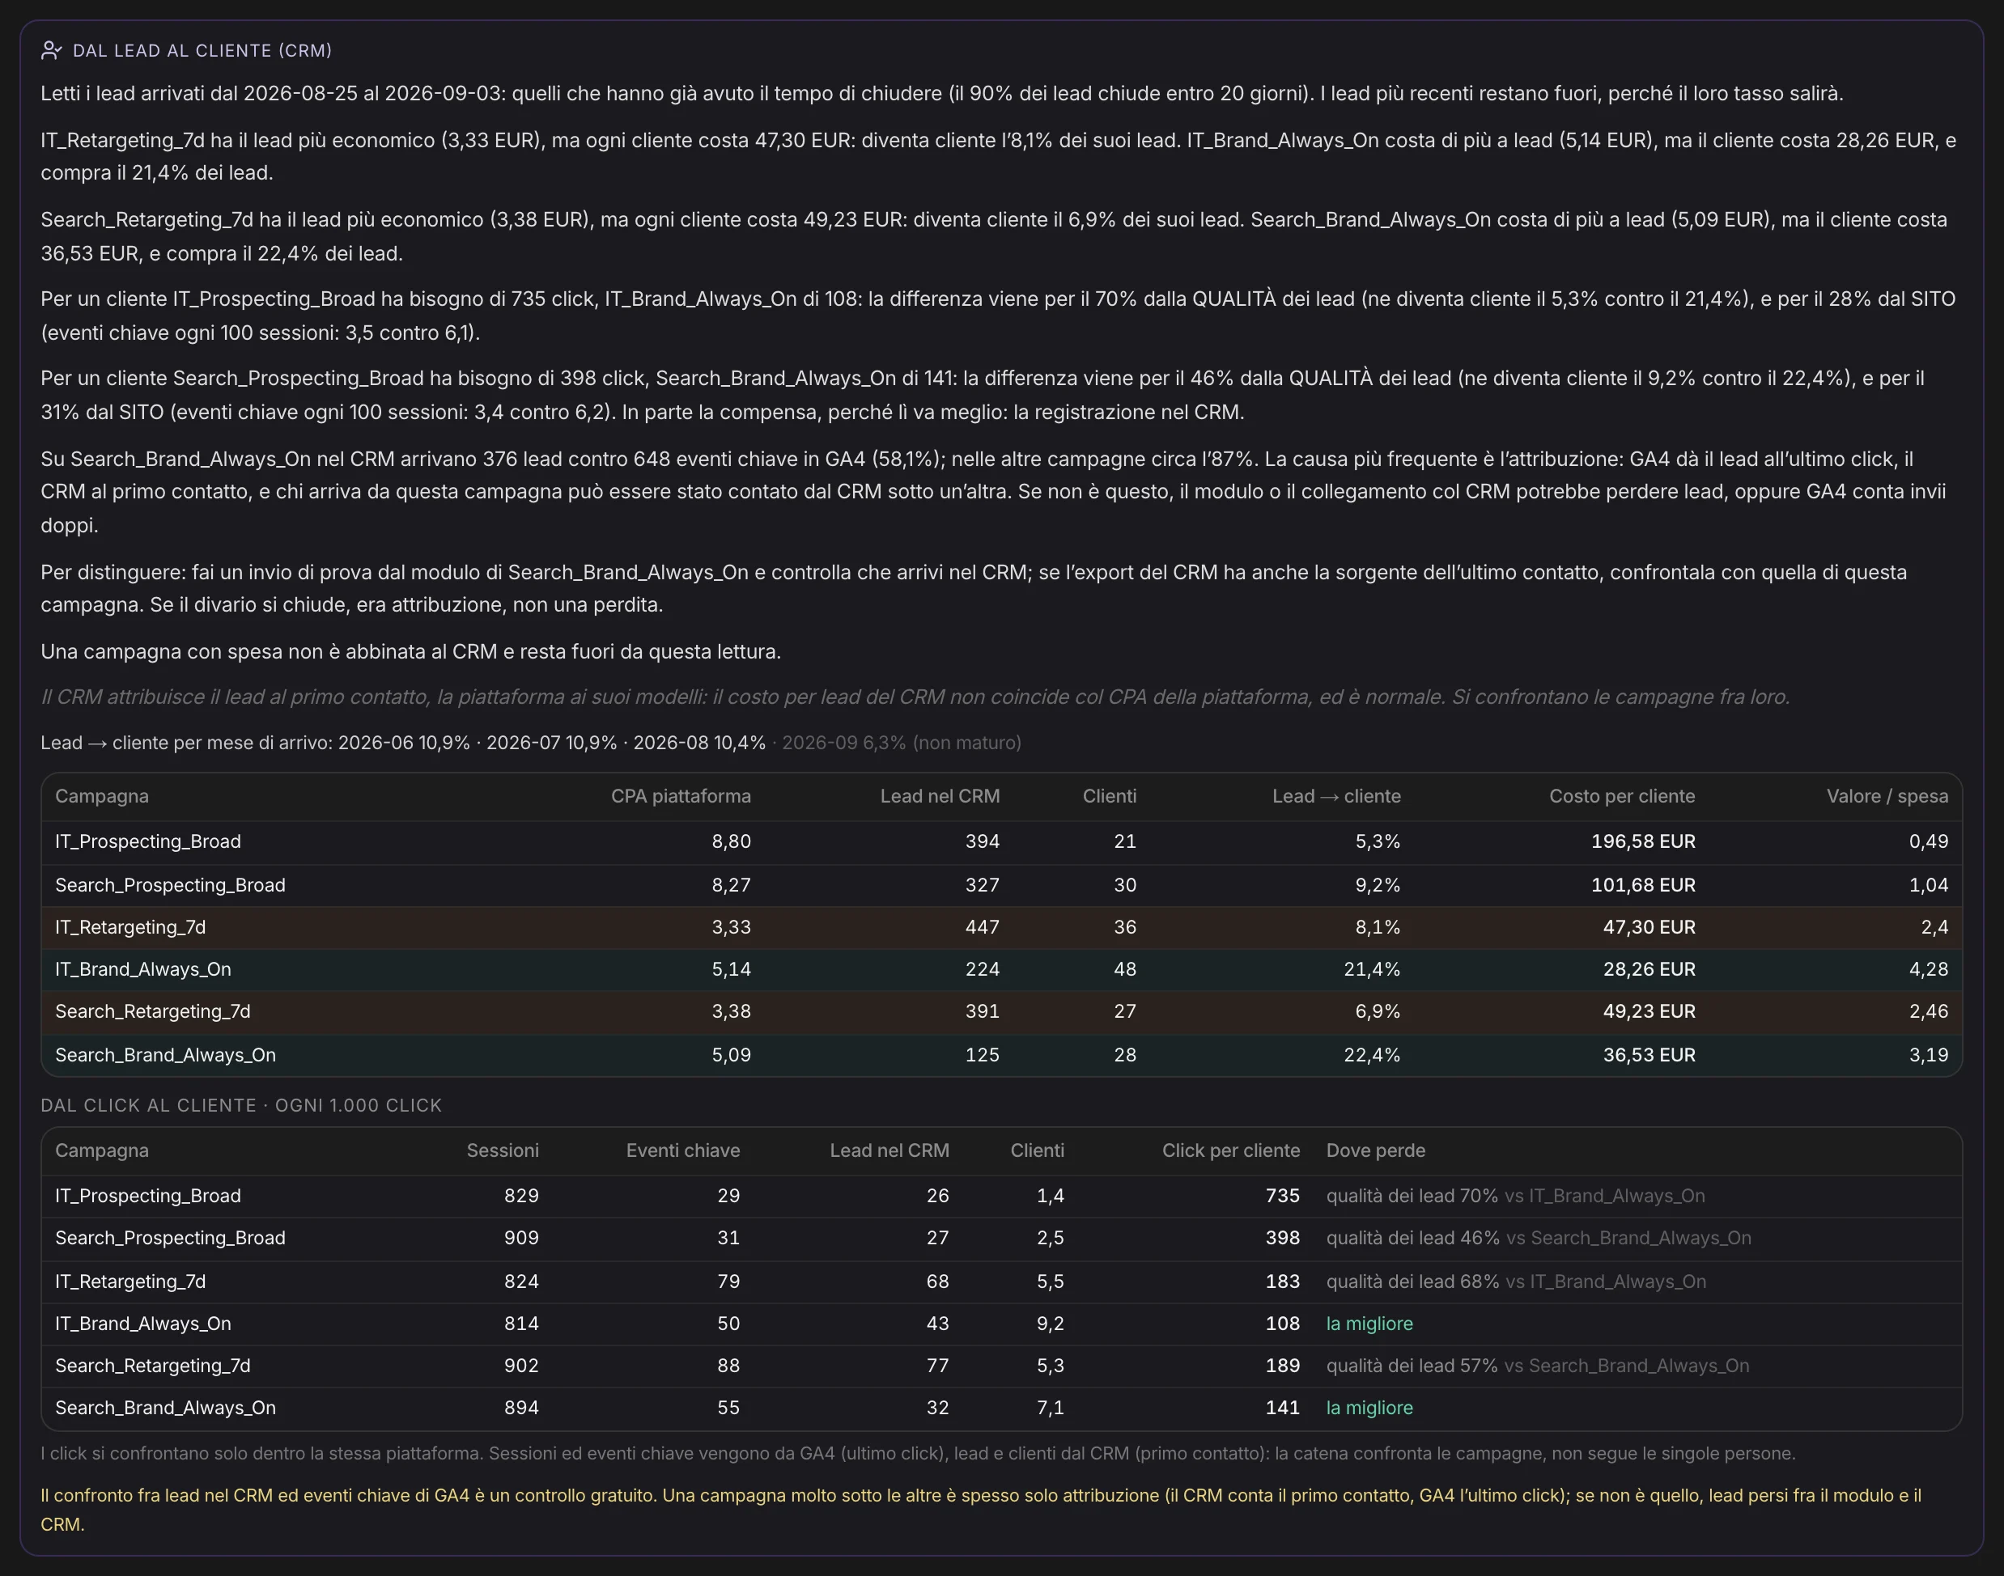Screen dimensions: 2004x1576
Task: Click 'la migliore' in the row with 108 clicks
Action: pos(1369,1324)
